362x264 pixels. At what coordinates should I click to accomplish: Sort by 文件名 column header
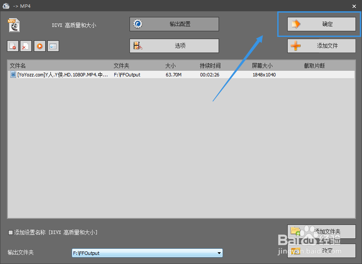click(x=18, y=66)
